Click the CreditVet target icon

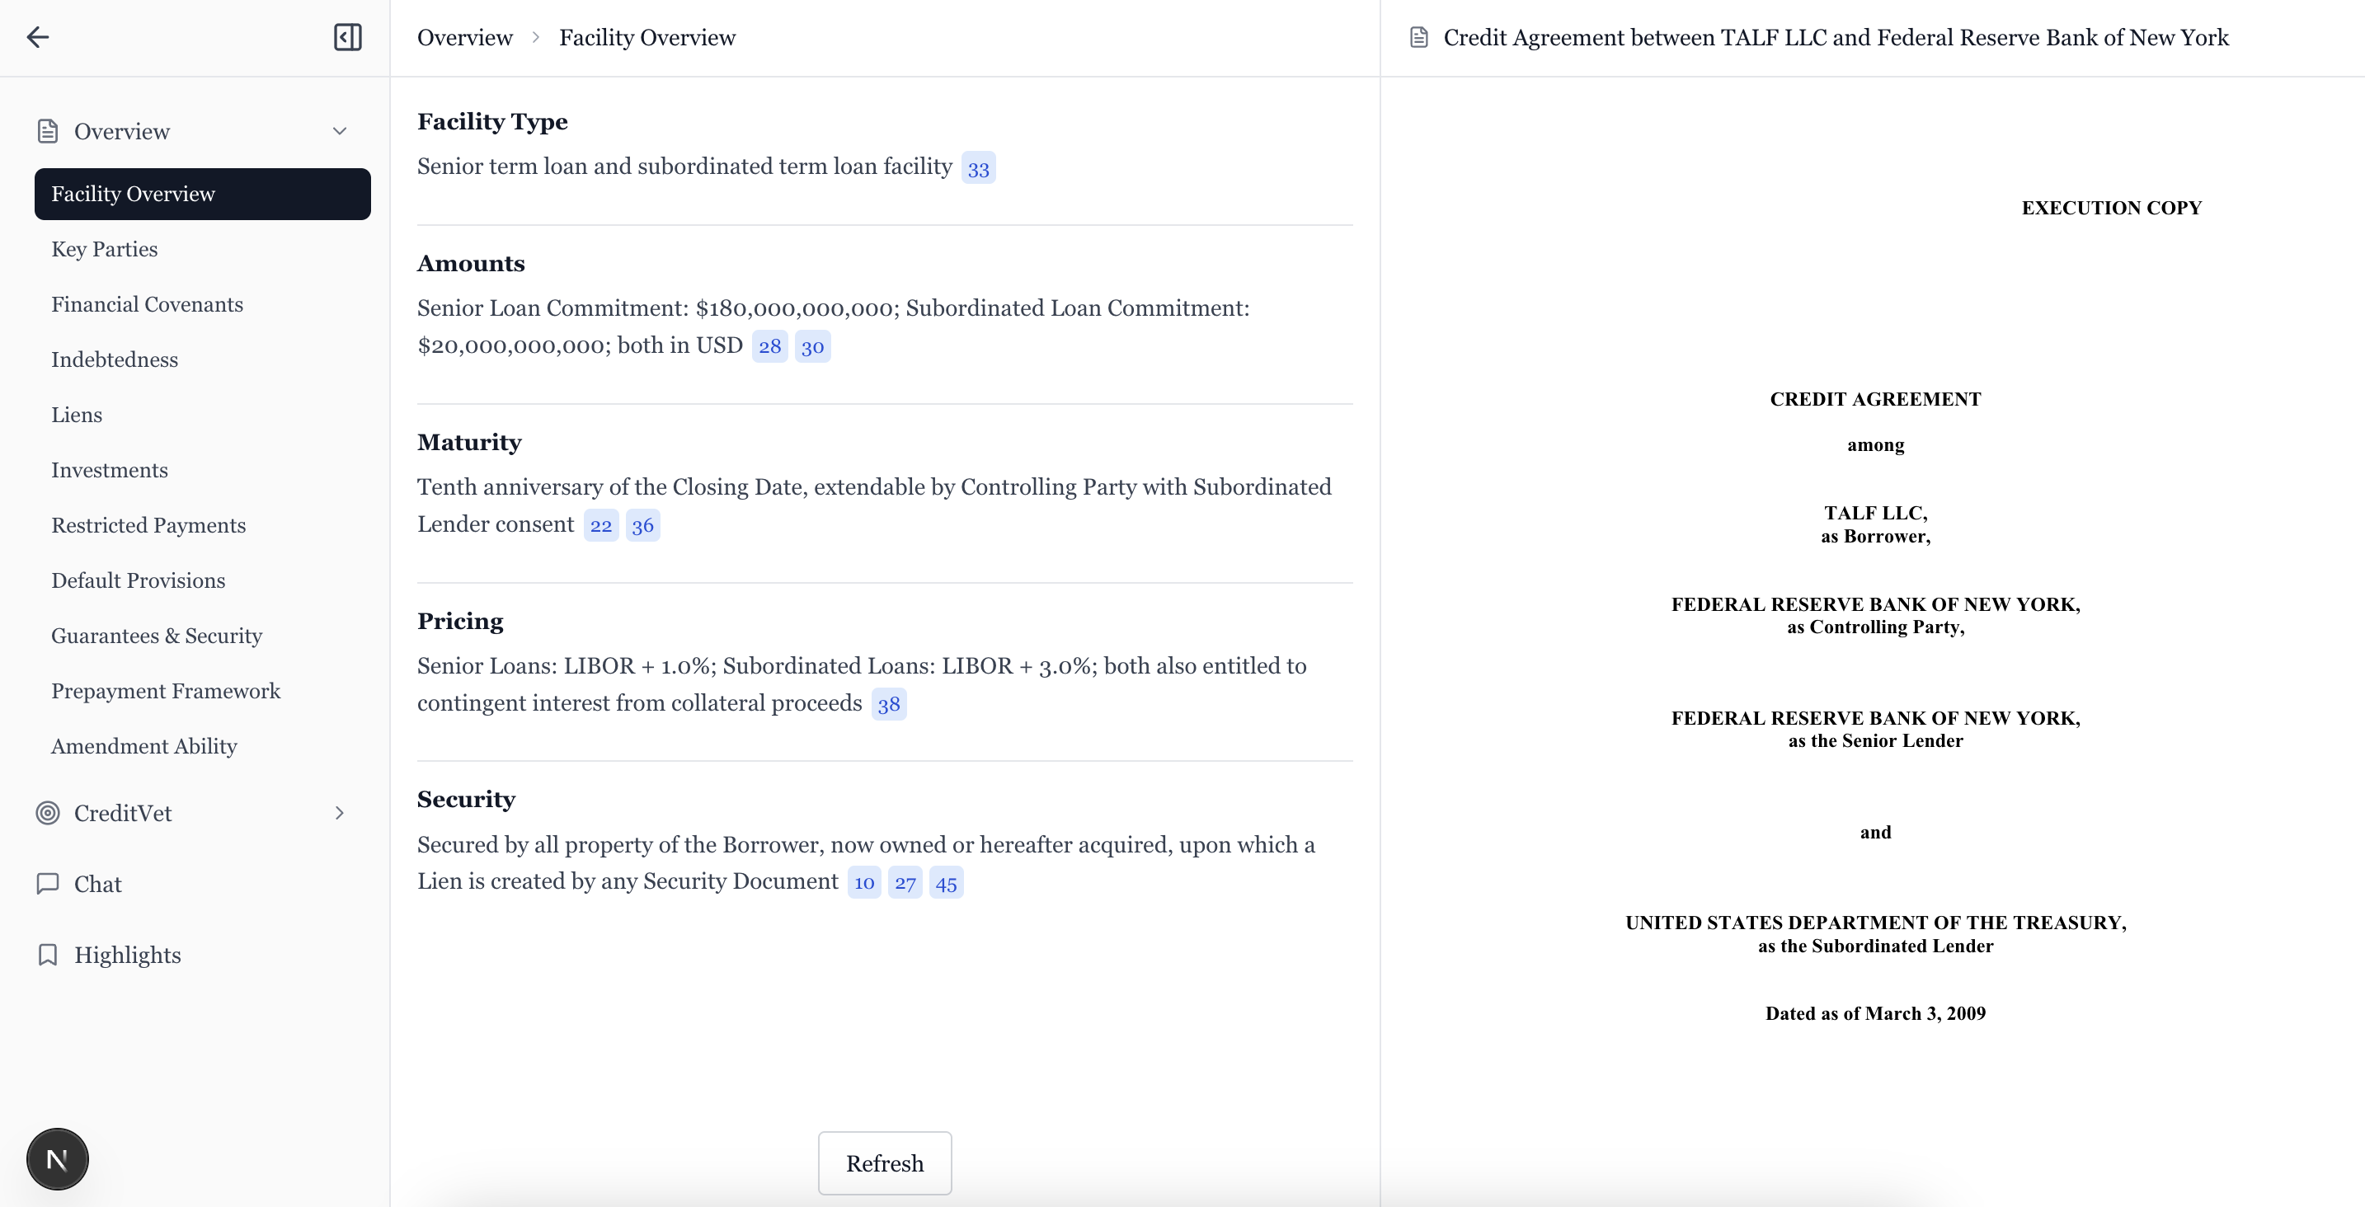tap(48, 813)
